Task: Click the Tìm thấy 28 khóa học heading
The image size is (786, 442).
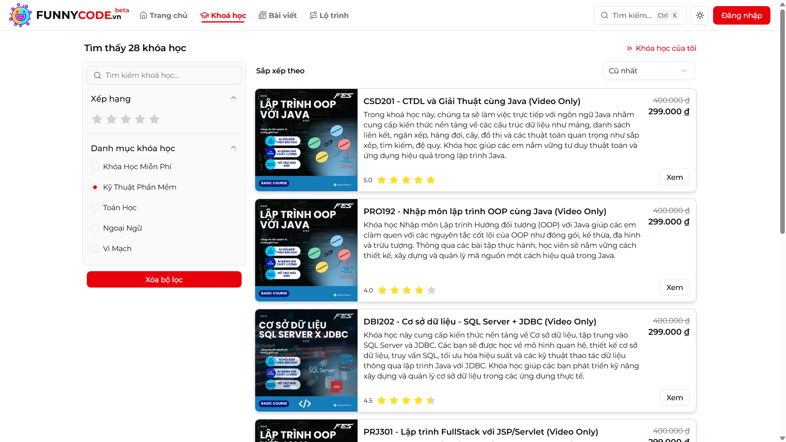Action: (x=135, y=48)
